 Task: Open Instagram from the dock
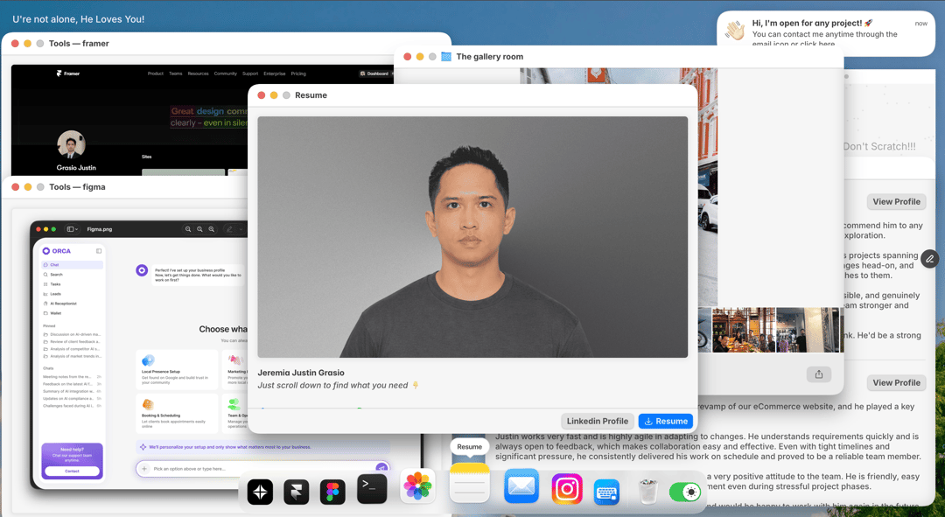(x=567, y=489)
